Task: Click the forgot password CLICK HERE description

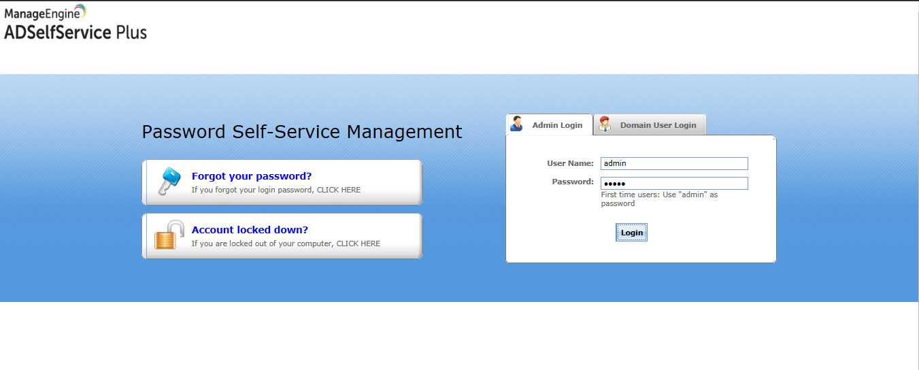Action: coord(276,190)
